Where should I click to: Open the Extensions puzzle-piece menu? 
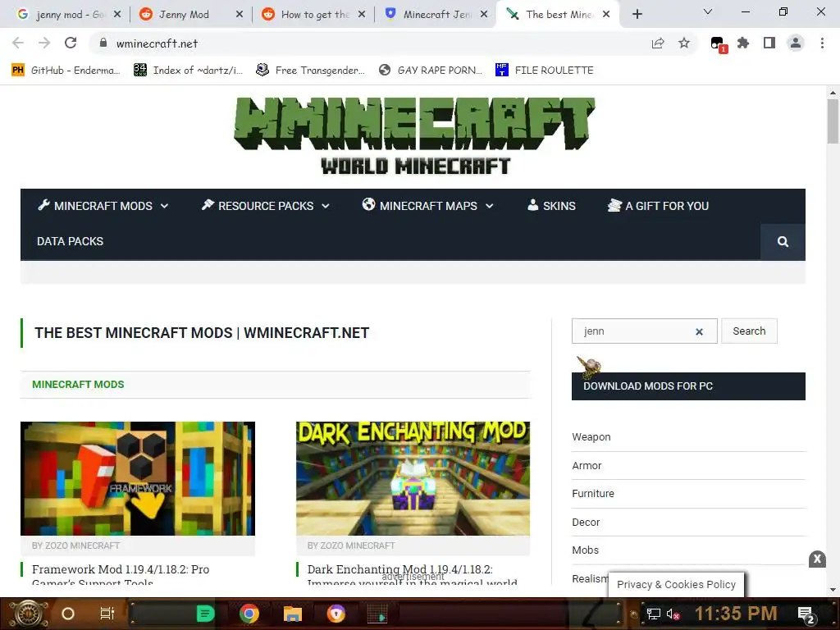pyautogui.click(x=743, y=43)
